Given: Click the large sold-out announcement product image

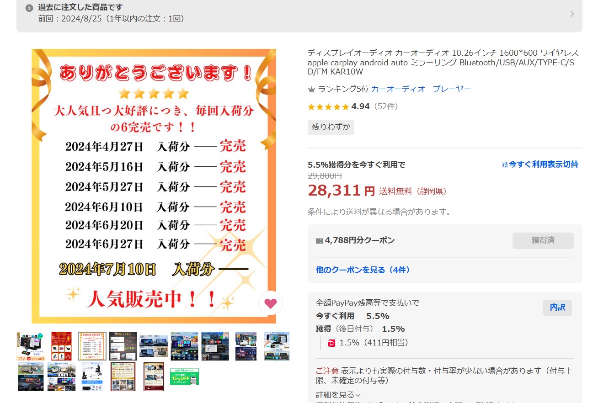Looking at the screenshot, I should click(x=154, y=186).
